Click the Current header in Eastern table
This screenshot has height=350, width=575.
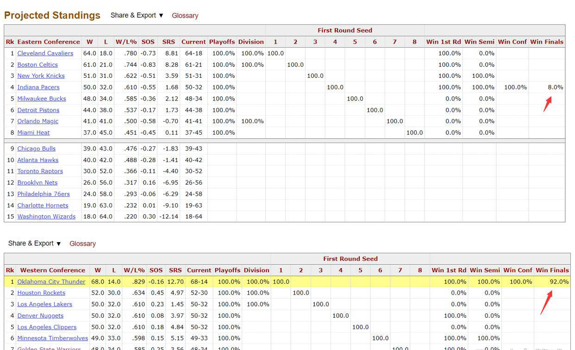194,42
